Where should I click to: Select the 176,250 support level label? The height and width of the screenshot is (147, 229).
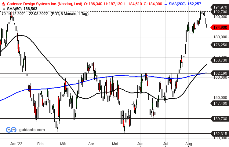click(220, 45)
